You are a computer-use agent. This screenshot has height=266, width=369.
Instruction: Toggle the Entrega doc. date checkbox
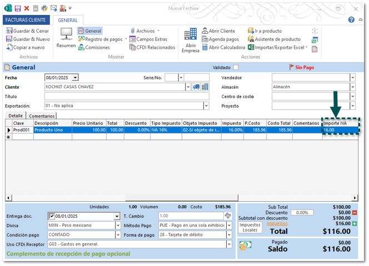point(52,216)
